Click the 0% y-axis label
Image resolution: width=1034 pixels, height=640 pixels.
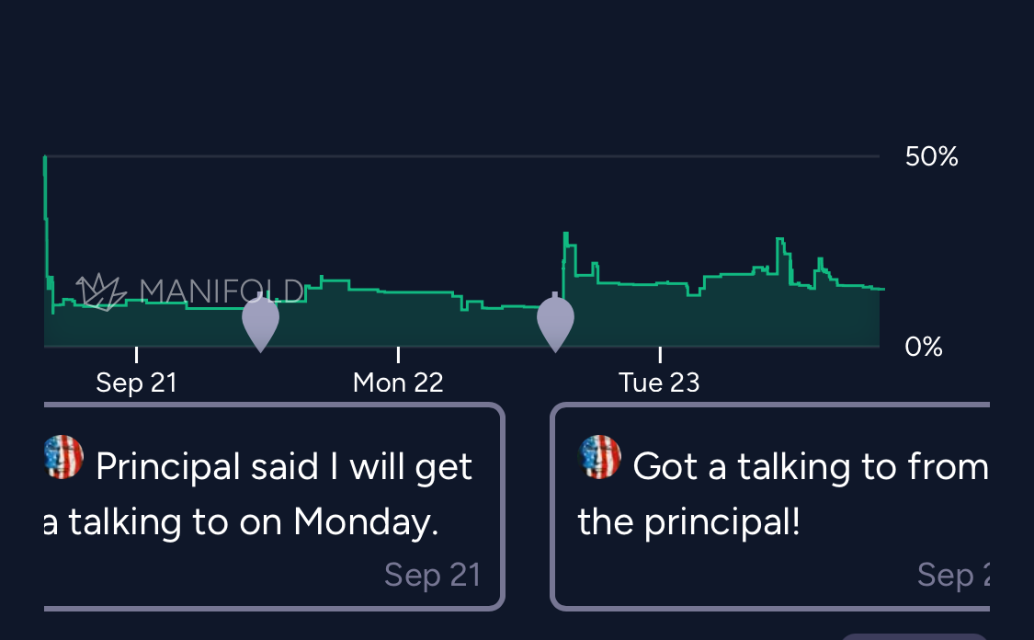tap(923, 348)
